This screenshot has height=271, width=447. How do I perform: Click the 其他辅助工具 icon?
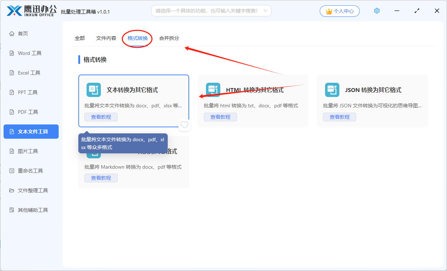11,210
